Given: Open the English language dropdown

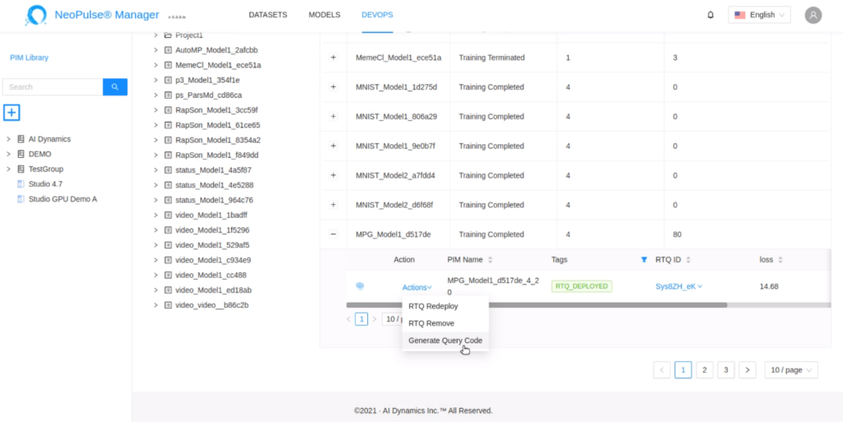Looking at the screenshot, I should point(759,15).
